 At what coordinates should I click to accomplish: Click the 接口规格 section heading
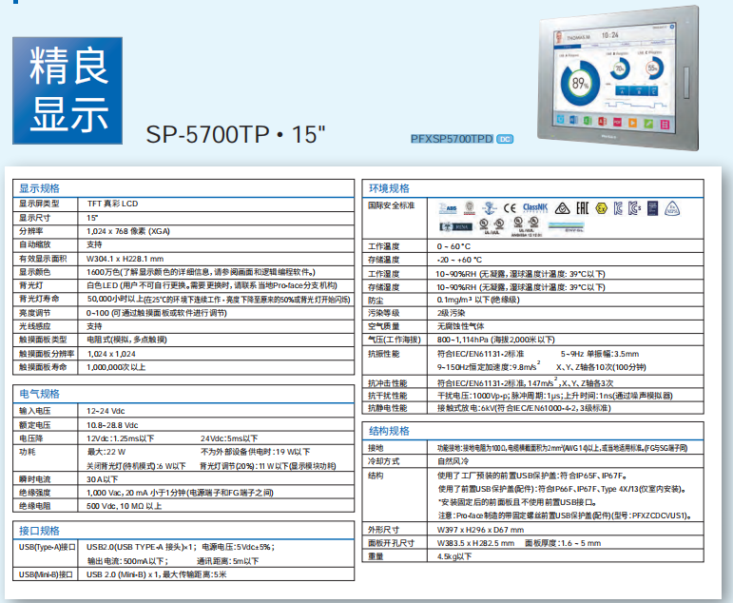pos(39,531)
